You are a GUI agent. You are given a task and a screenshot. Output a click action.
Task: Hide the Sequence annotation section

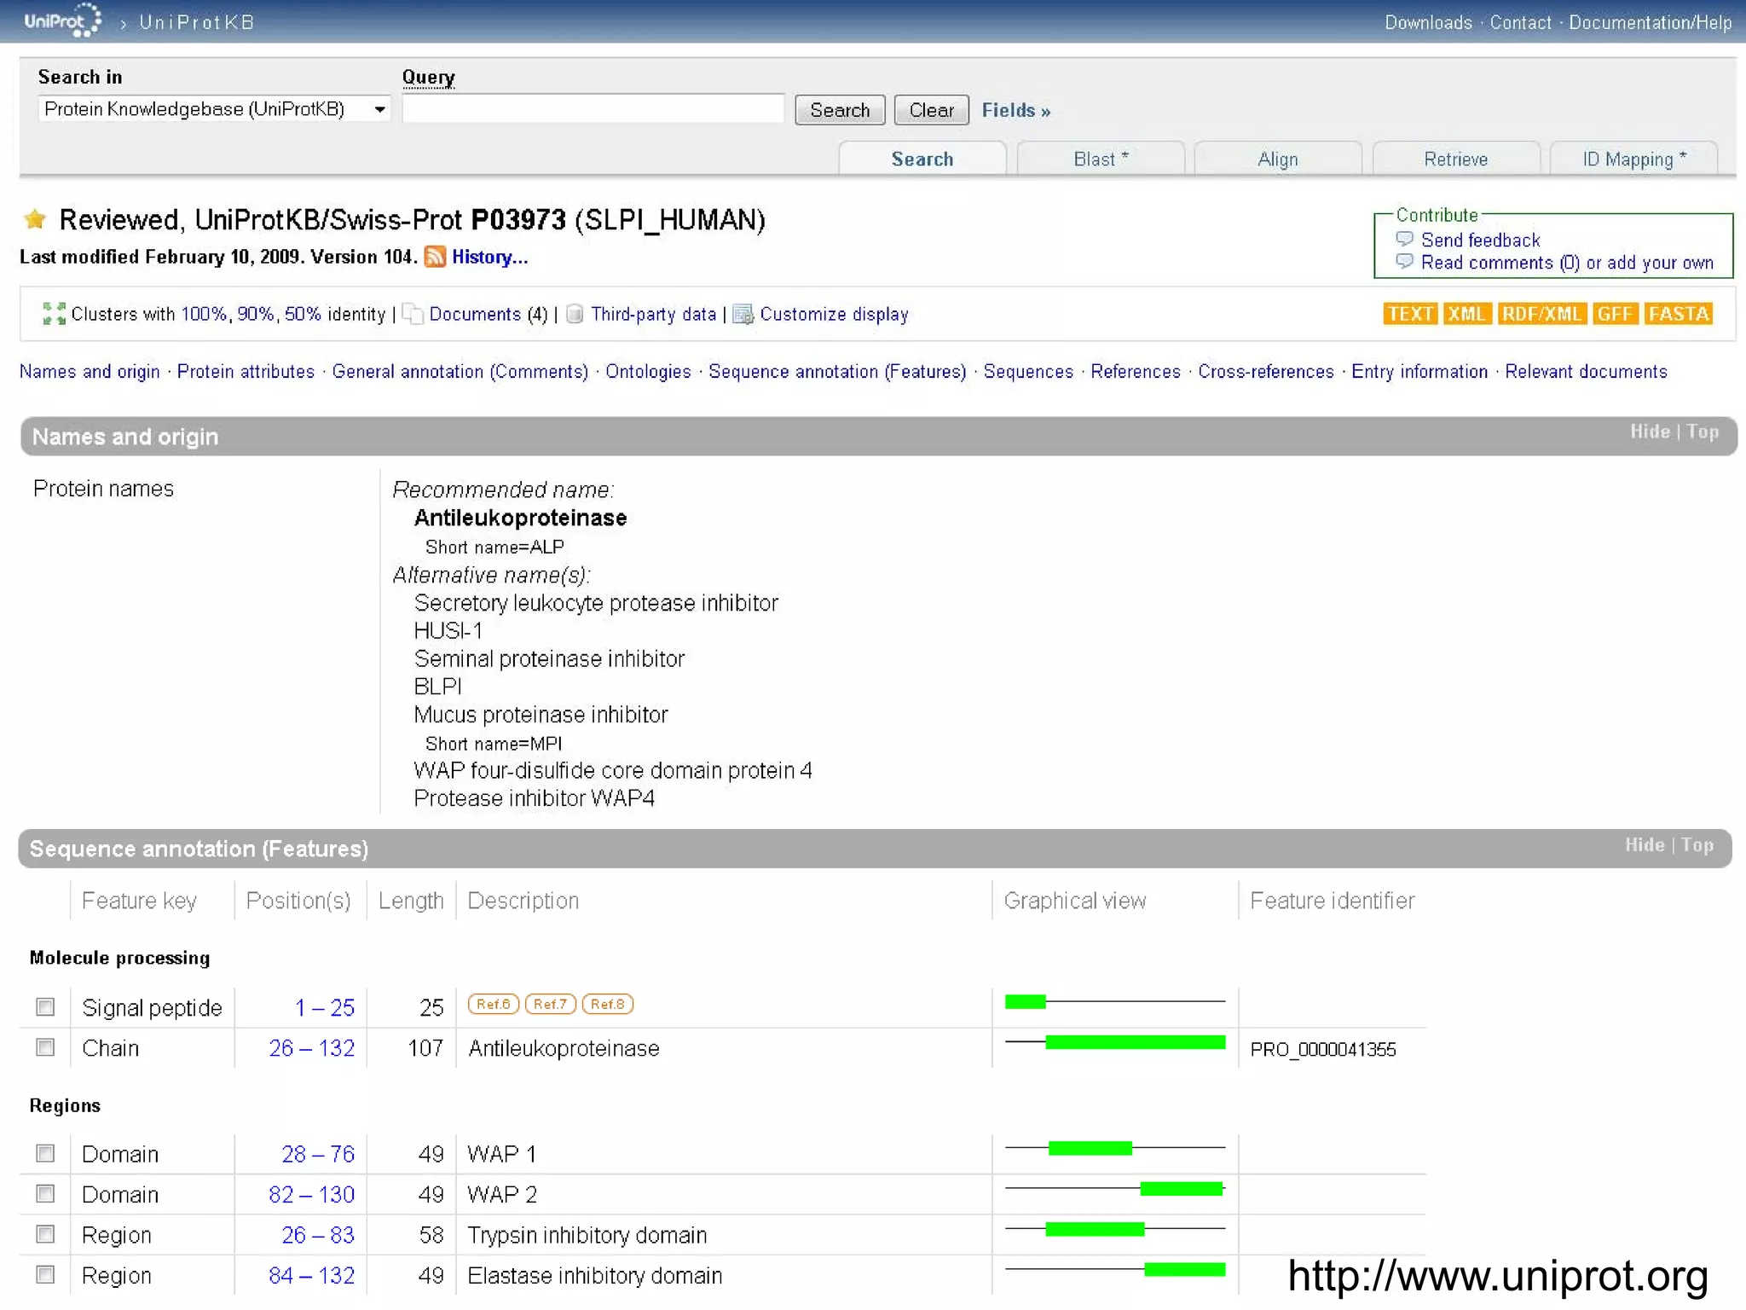tap(1645, 844)
